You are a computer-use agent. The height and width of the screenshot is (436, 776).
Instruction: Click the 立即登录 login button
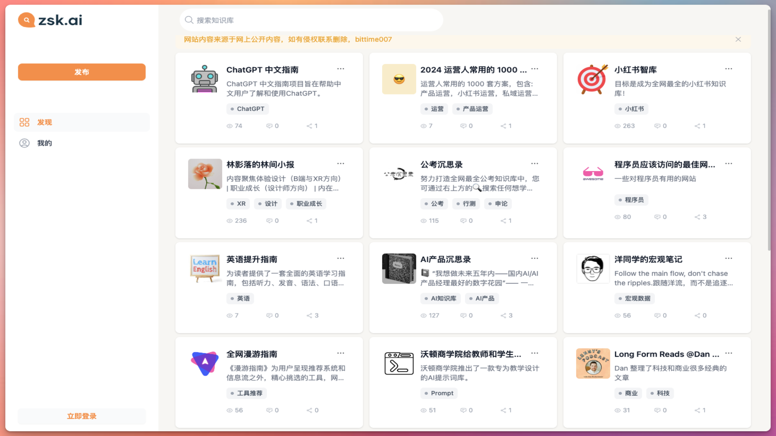click(x=81, y=416)
